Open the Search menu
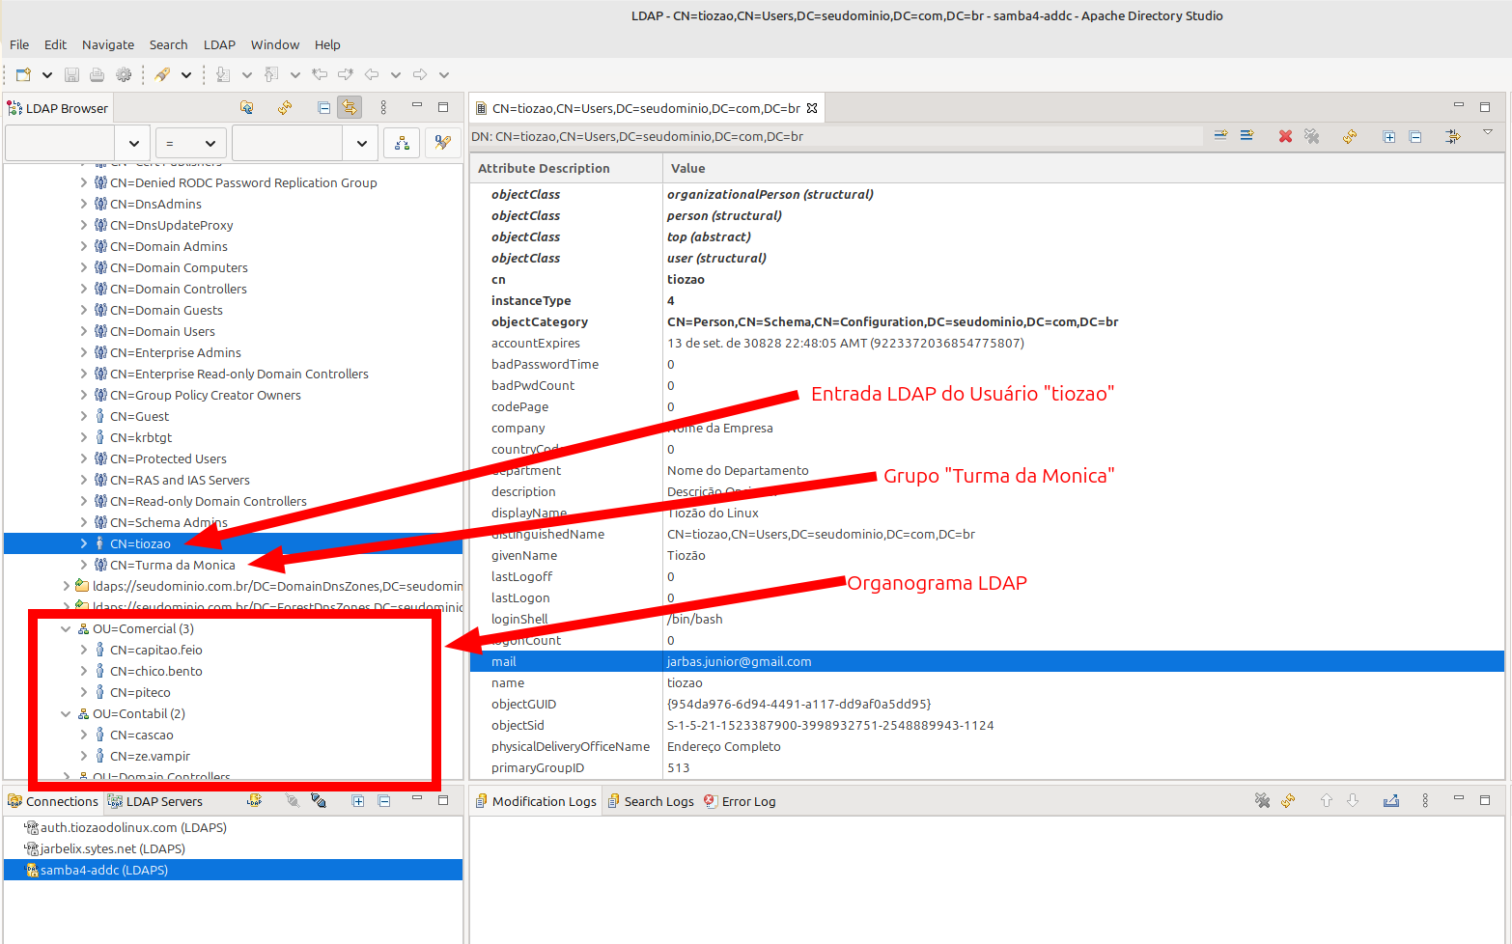 pos(168,44)
